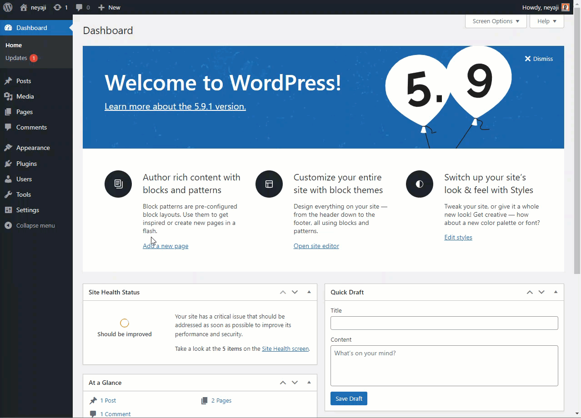Open the '2 Pages' link
The image size is (581, 418).
(221, 400)
